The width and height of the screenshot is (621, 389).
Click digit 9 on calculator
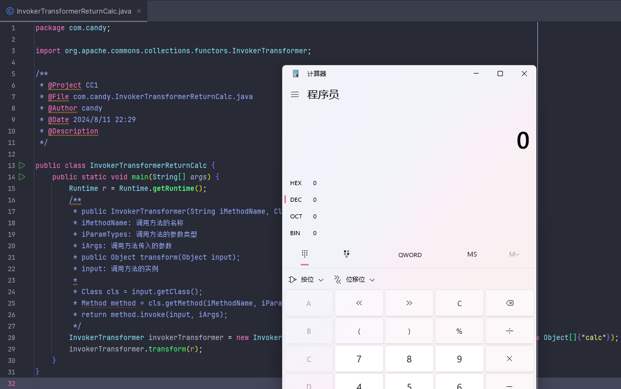point(459,359)
